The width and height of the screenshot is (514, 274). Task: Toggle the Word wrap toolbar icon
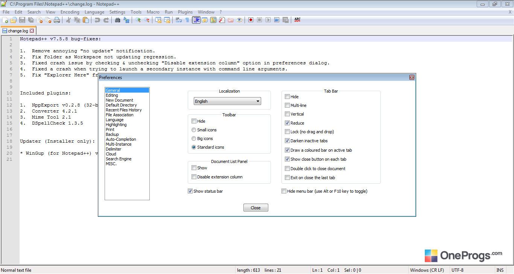point(179,20)
